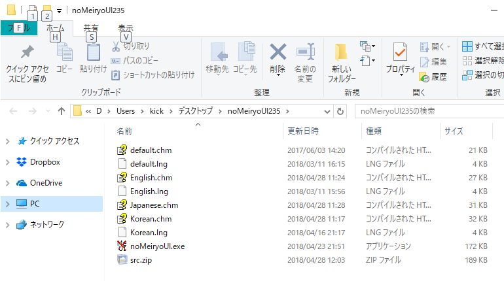504x281 pixels.
Task: Switch to the Share (共有) tab
Action: (91, 28)
